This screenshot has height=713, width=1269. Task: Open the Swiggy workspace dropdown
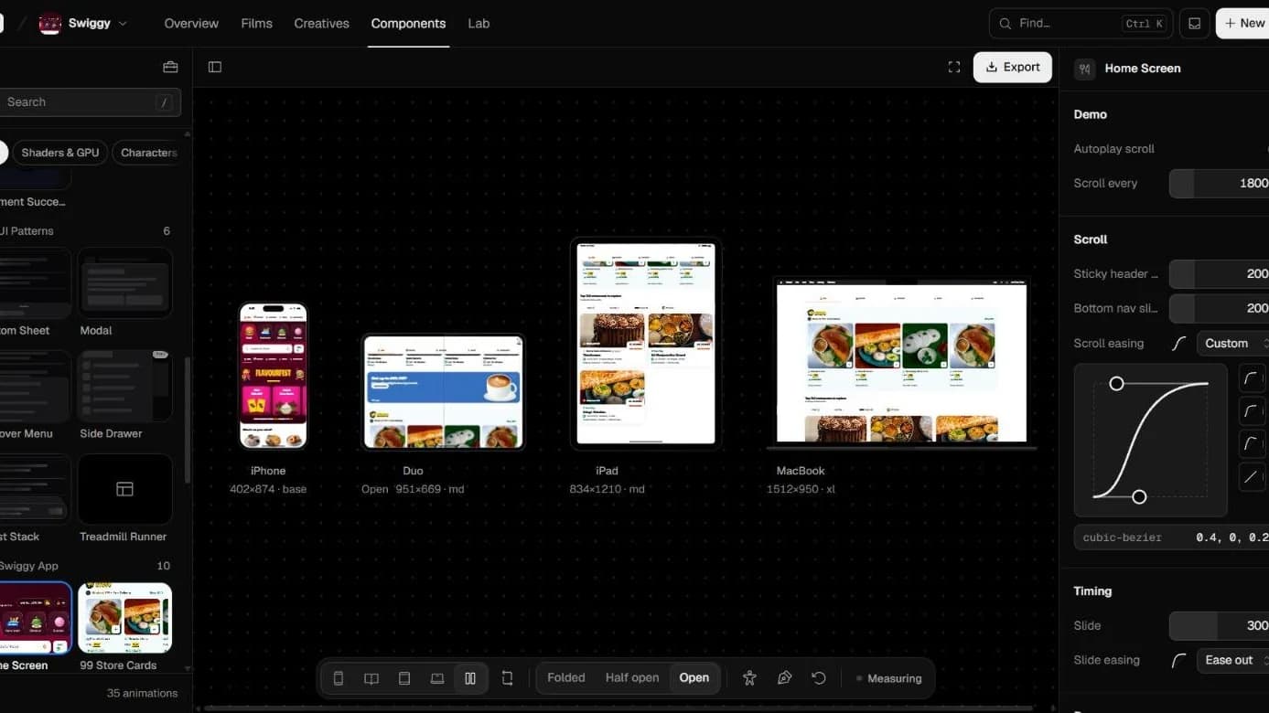click(x=123, y=24)
